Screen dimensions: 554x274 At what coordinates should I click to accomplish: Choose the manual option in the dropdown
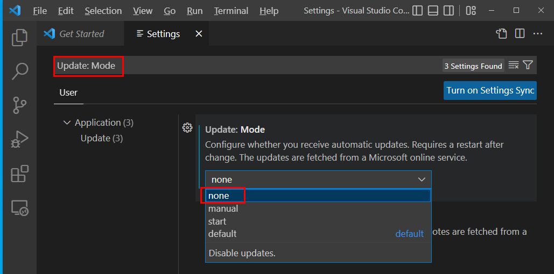[x=223, y=208]
